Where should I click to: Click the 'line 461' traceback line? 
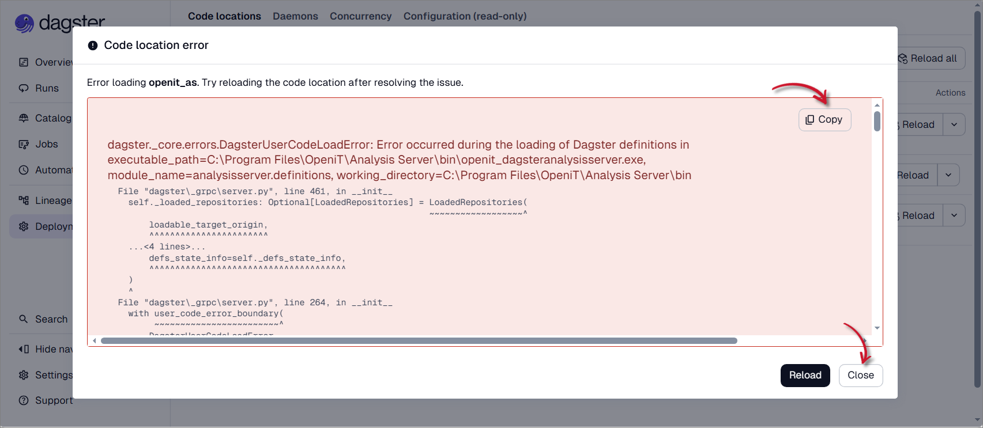coord(255,191)
